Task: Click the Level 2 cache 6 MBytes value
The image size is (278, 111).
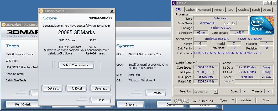Action: tap(247, 77)
